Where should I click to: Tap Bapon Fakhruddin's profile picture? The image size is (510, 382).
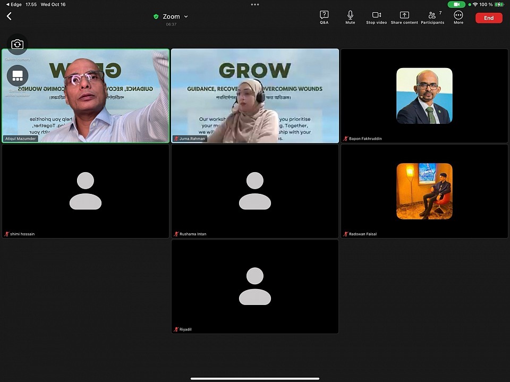click(424, 96)
